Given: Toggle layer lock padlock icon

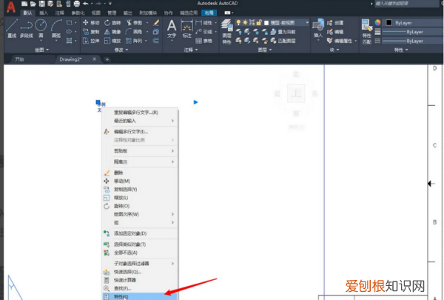Looking at the screenshot, I should point(258,22).
